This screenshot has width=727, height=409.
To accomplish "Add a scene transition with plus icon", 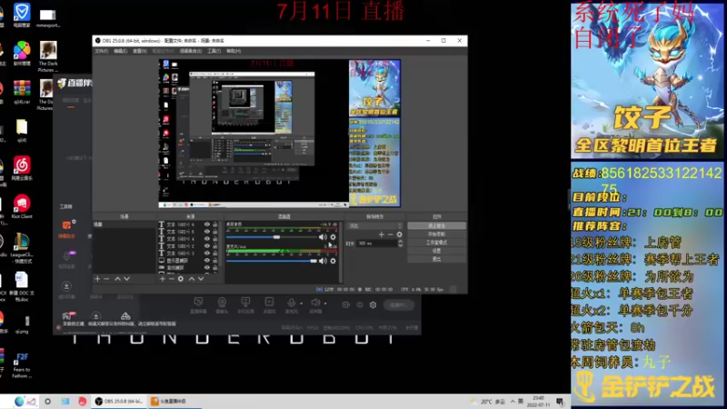I will (381, 234).
